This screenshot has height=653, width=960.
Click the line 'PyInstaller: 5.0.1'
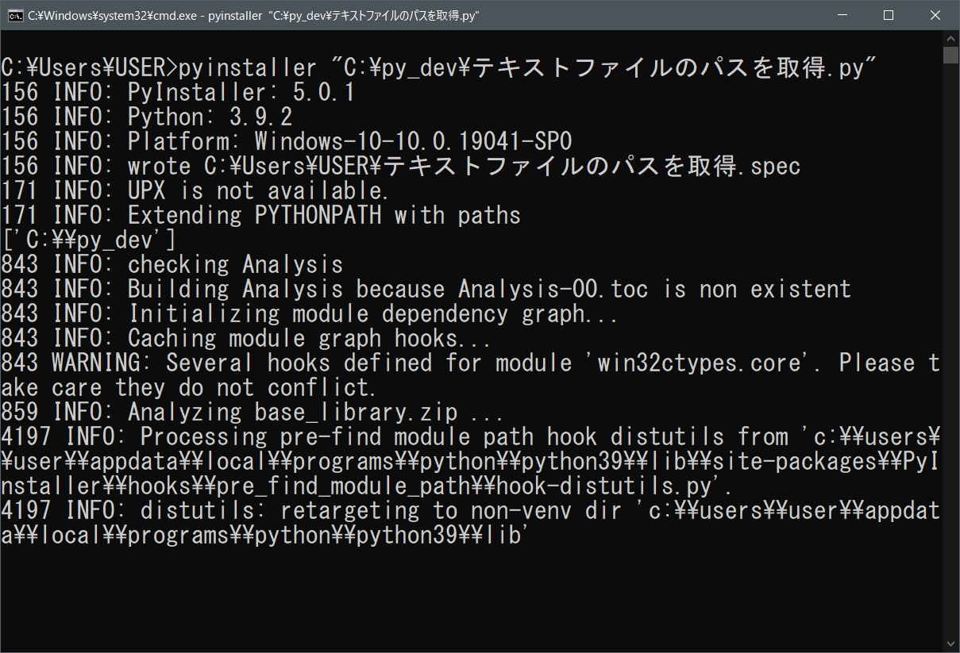(178, 93)
